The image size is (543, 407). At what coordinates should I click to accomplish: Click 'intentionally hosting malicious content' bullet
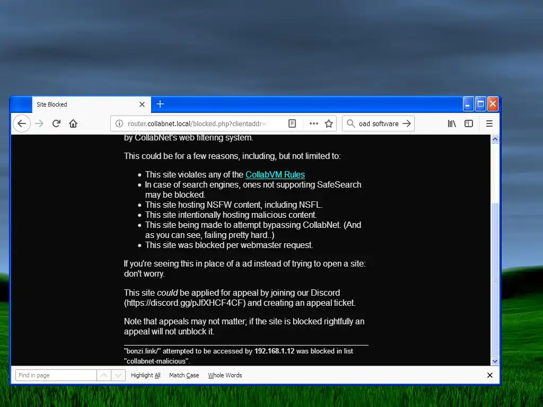231,215
